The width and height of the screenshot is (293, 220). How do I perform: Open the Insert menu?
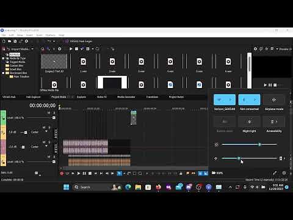[x=29, y=35]
